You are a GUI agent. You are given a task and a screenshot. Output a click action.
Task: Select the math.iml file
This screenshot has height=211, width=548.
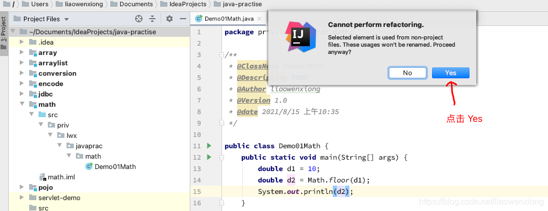61,177
